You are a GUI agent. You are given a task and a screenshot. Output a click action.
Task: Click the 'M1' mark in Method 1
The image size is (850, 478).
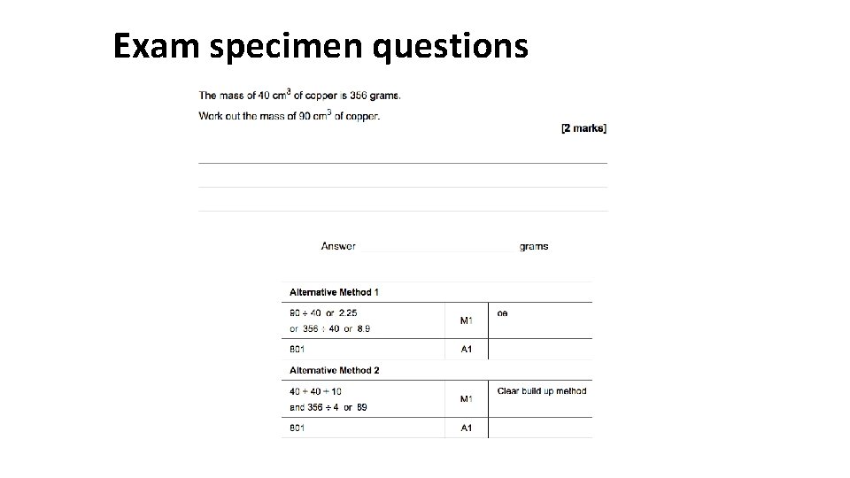pos(467,320)
